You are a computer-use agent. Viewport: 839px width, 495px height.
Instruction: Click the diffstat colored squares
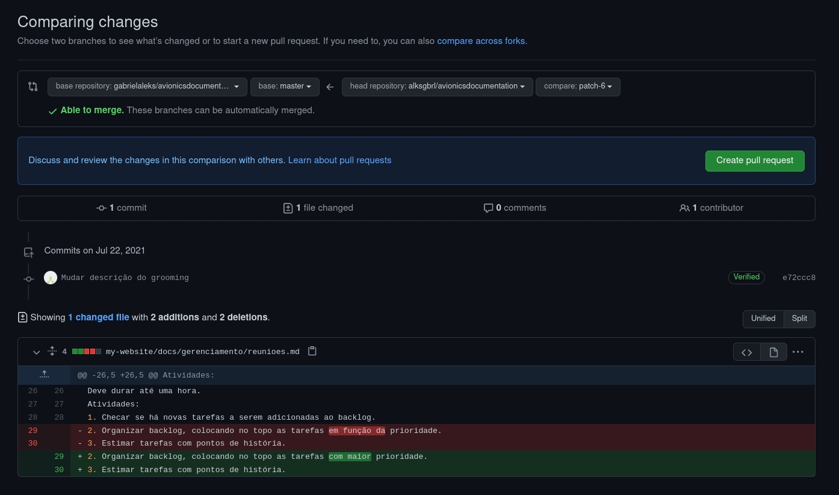[87, 351]
